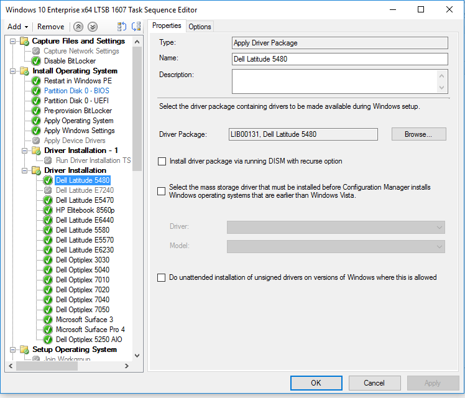The height and width of the screenshot is (398, 465).
Task: Click the tree vertical scrollbar down arrow
Action: pos(137,356)
